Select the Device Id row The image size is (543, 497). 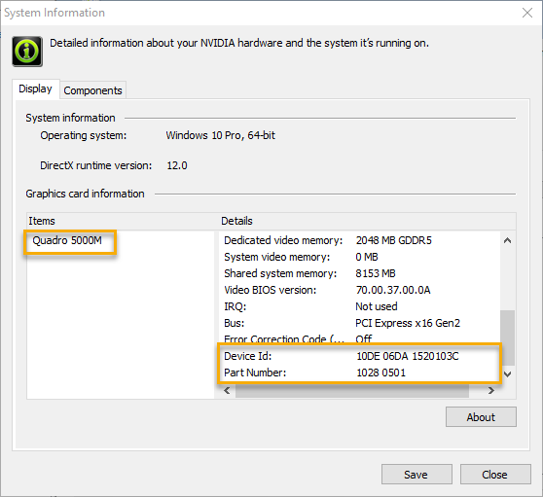(359, 356)
